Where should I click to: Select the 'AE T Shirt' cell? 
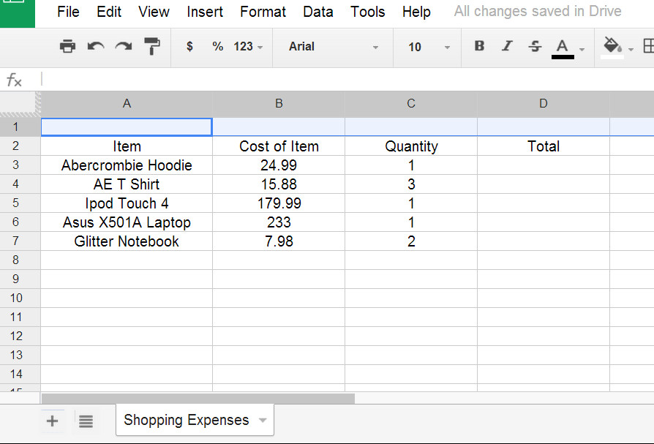pyautogui.click(x=127, y=184)
